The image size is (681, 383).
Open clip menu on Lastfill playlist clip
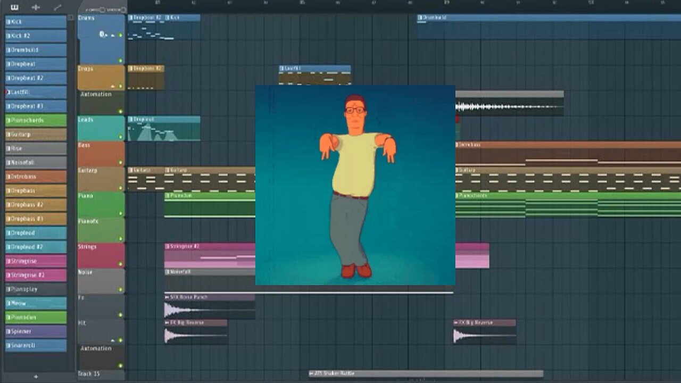282,69
